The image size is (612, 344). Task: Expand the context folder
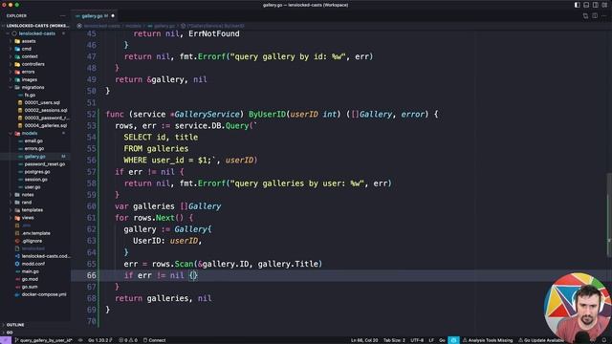pyautogui.click(x=30, y=56)
